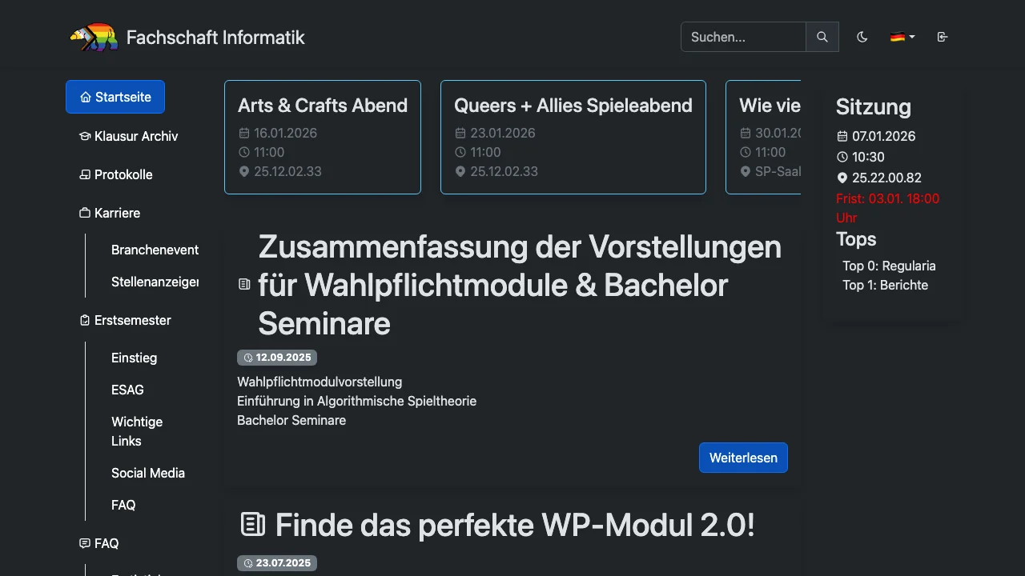Image resolution: width=1025 pixels, height=576 pixels.
Task: Open the Stellenanzeigen menu entry
Action: click(x=155, y=282)
